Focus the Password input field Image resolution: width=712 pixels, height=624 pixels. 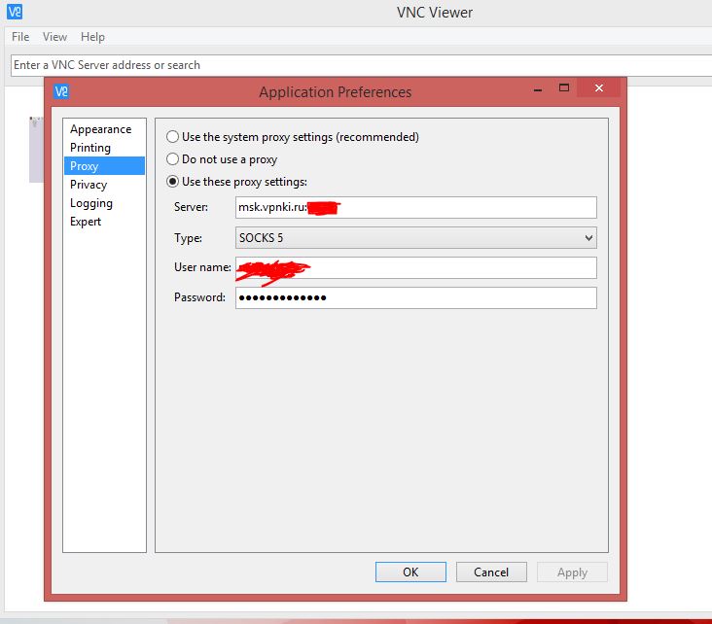416,297
